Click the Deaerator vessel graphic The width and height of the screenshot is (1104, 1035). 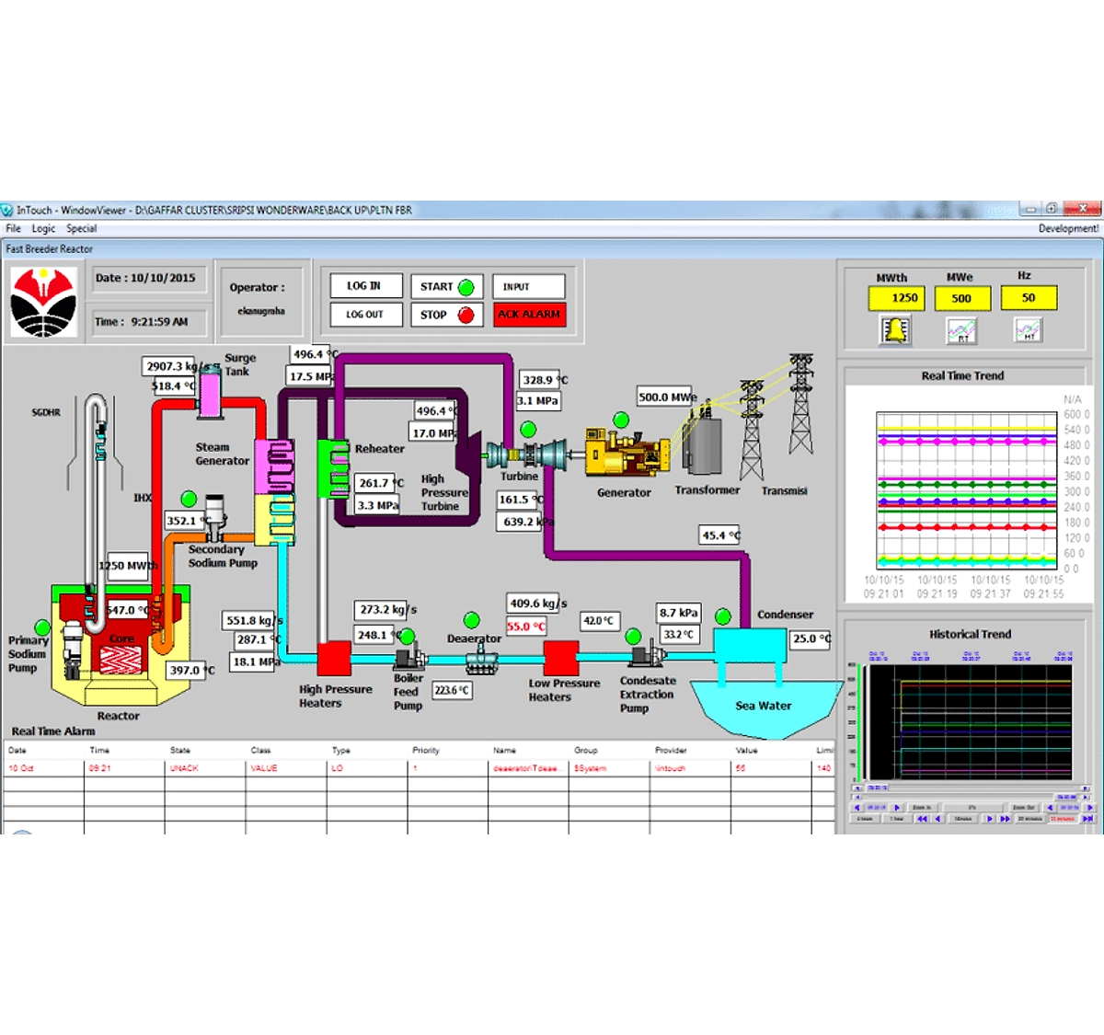[481, 659]
